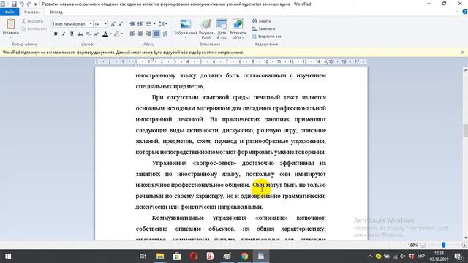Open Find (Знайти) in the editing group

(x=262, y=21)
